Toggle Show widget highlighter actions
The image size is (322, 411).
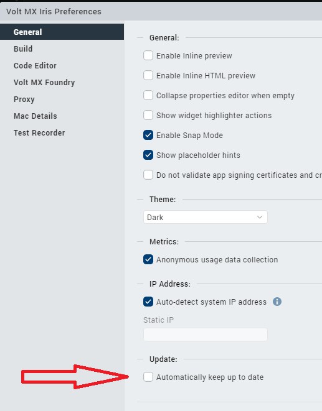pos(148,115)
